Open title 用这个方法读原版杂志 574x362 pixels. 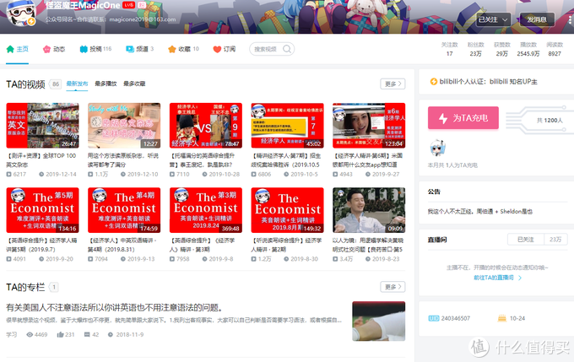click(x=123, y=160)
